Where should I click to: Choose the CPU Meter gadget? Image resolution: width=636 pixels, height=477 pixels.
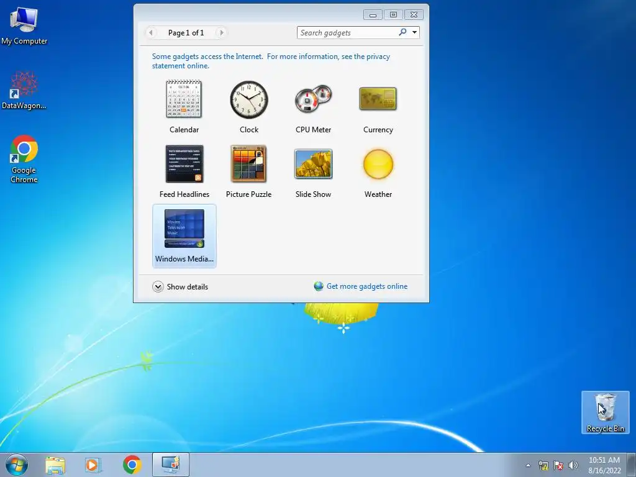pyautogui.click(x=313, y=98)
